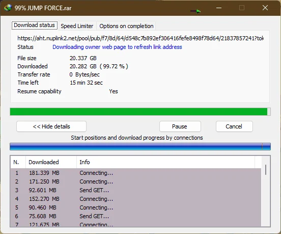This screenshot has height=234, width=281.
Task: Switch to the Download status tab
Action: pos(35,25)
